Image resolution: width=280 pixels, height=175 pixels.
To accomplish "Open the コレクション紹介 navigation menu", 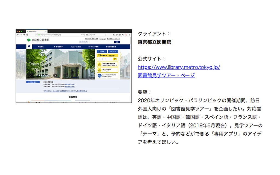I will (x=76, y=47).
